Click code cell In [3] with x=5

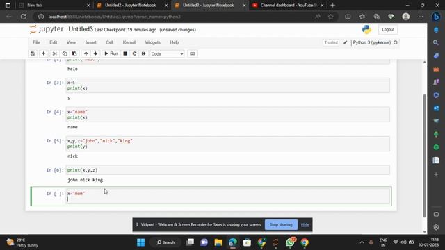click(x=228, y=85)
